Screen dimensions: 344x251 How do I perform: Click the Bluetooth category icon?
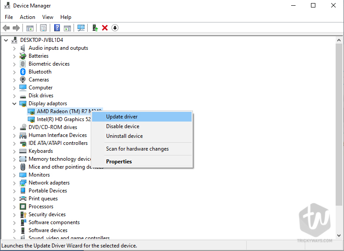pyautogui.click(x=23, y=72)
